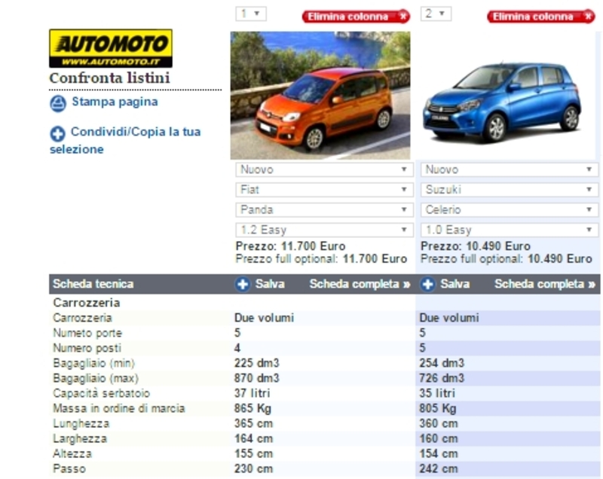Click Prezzo full optional 11.700 Euro text

322,259
